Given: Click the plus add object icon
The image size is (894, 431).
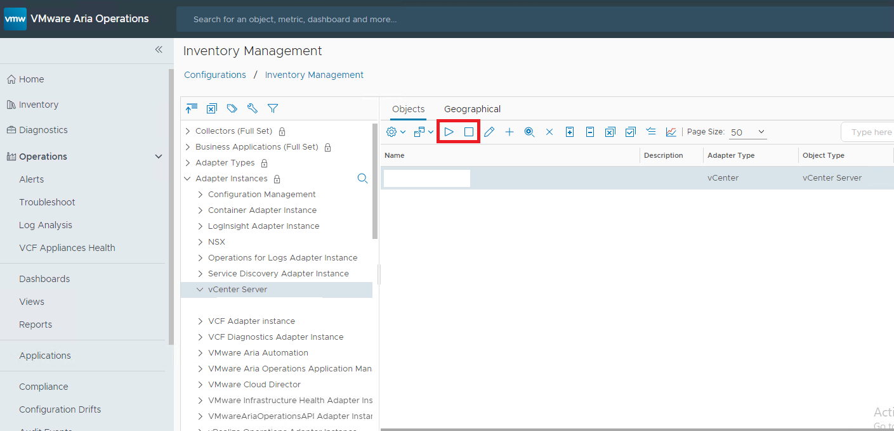Looking at the screenshot, I should click(x=509, y=132).
